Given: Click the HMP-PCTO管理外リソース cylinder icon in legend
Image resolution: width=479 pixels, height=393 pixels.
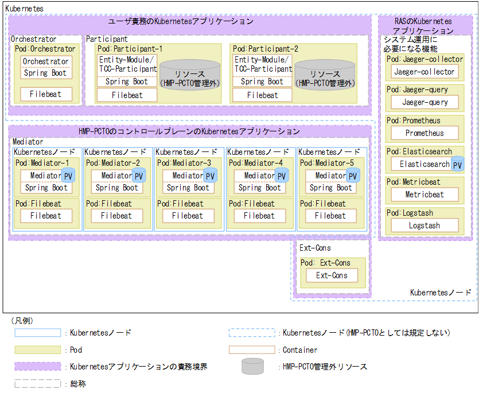Looking at the screenshot, I should click(252, 366).
